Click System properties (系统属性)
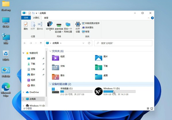 pyautogui.click(x=88, y=27)
